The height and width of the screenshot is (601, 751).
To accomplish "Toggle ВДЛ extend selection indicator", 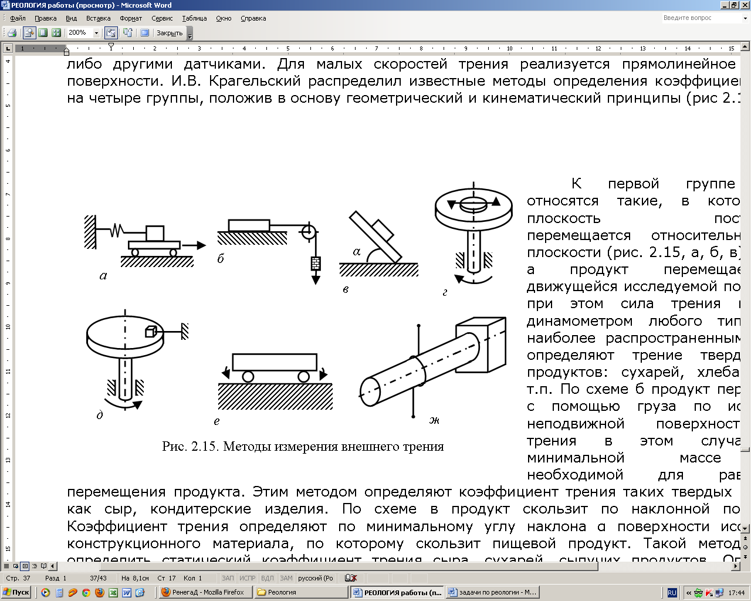I will [268, 578].
